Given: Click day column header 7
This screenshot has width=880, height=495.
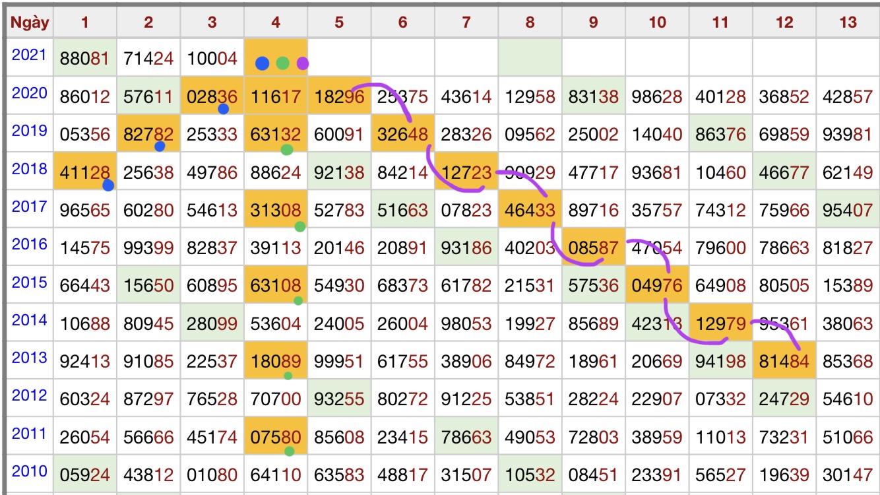Looking at the screenshot, I should tap(466, 22).
